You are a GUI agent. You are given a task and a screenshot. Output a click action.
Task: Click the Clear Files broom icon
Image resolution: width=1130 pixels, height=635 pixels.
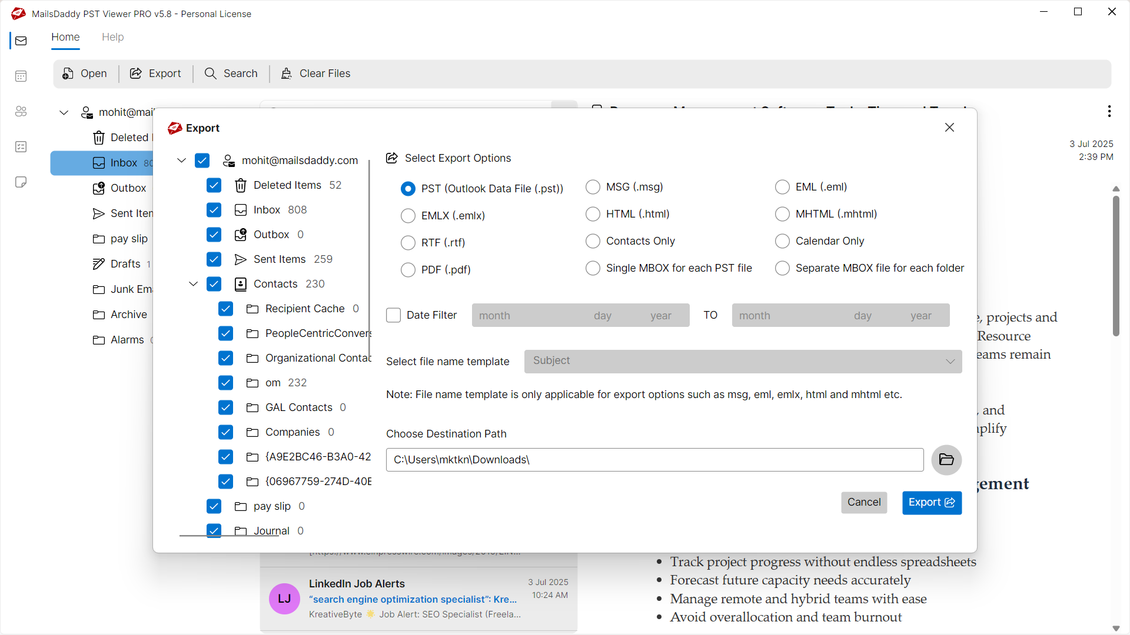click(x=287, y=73)
